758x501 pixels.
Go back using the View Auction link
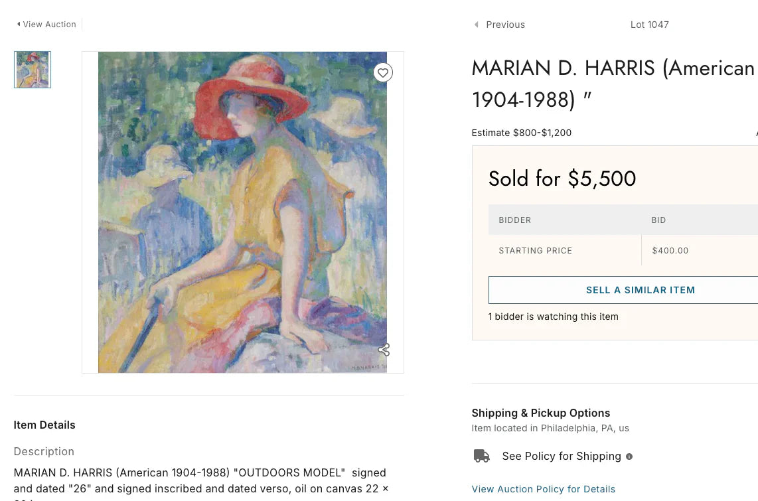pos(49,24)
